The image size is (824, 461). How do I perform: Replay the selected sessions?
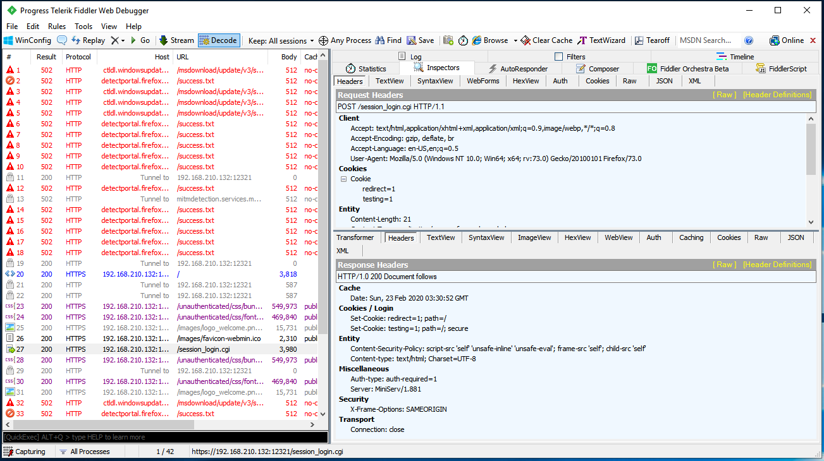click(88, 40)
